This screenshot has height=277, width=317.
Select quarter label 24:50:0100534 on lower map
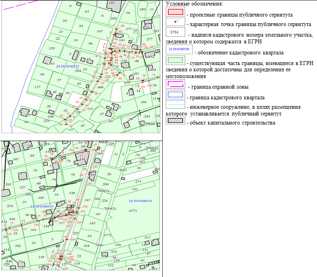tap(140, 202)
